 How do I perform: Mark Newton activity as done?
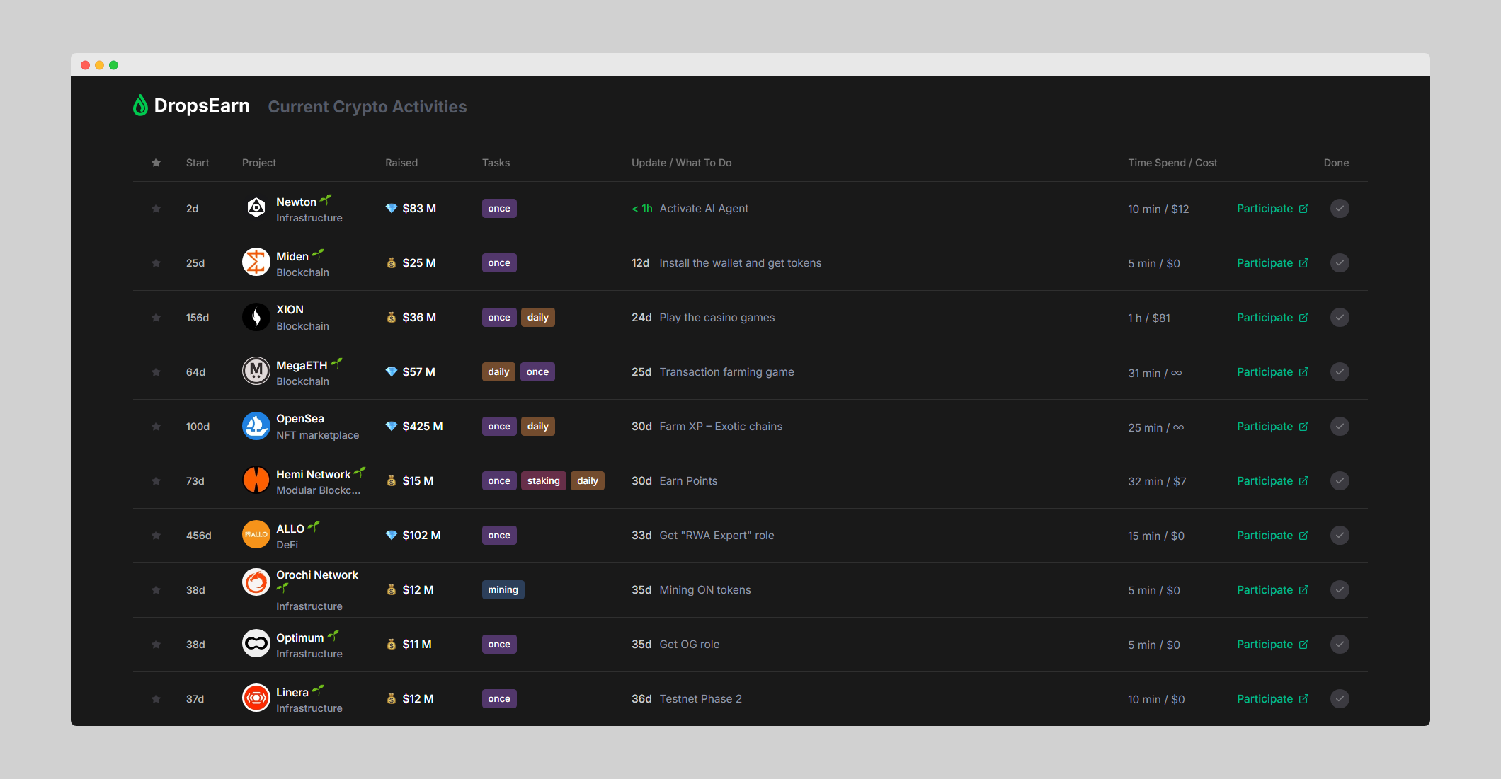[1340, 208]
